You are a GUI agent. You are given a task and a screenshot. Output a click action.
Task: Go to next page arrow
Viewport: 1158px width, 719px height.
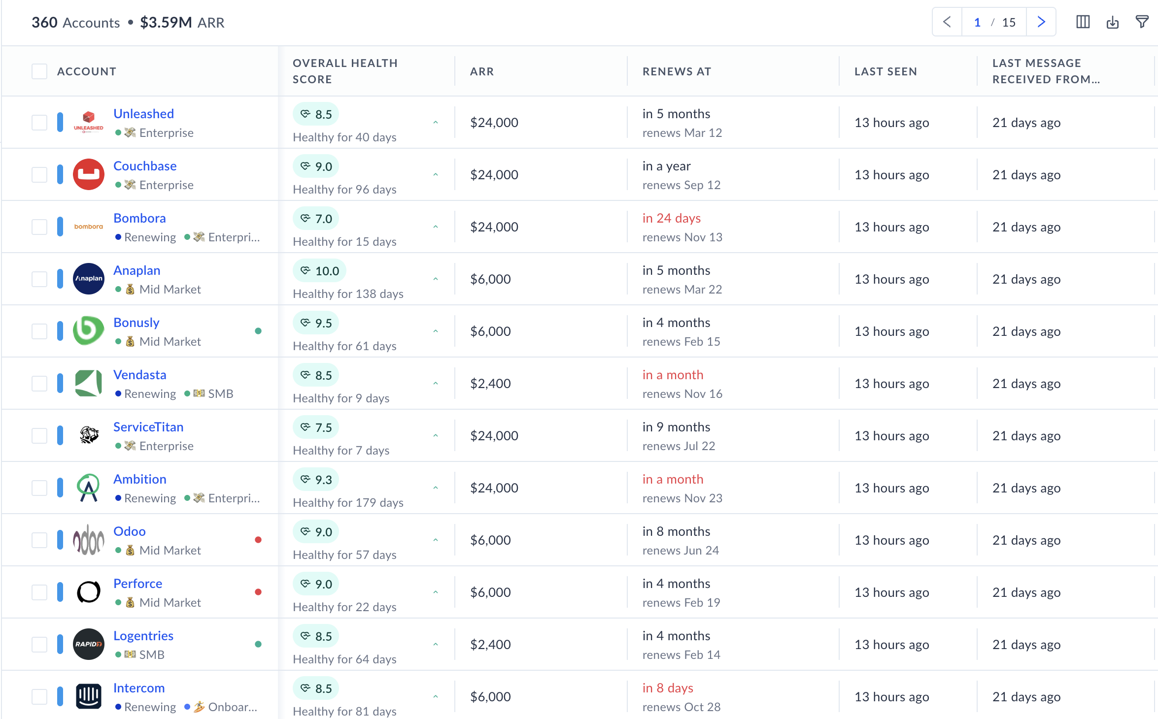[1041, 22]
